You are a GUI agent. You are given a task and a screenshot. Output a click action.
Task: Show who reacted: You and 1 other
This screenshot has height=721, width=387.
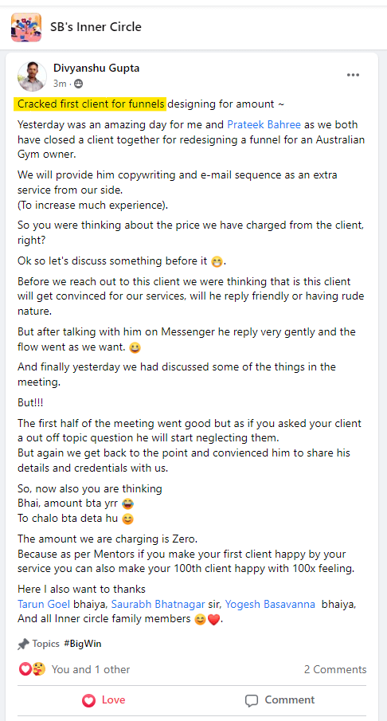pyautogui.click(x=91, y=669)
